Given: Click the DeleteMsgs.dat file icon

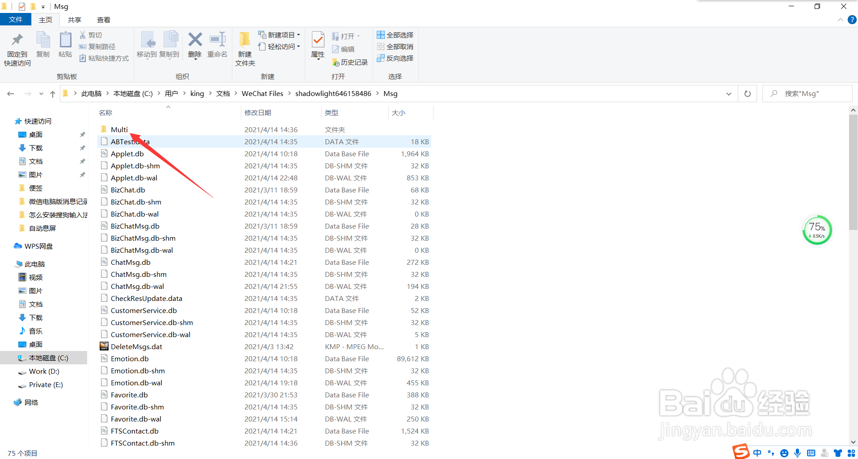Looking at the screenshot, I should pos(104,346).
